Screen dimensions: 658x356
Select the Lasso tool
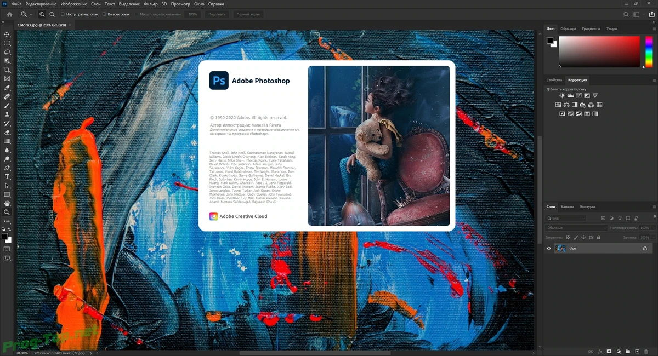click(7, 52)
